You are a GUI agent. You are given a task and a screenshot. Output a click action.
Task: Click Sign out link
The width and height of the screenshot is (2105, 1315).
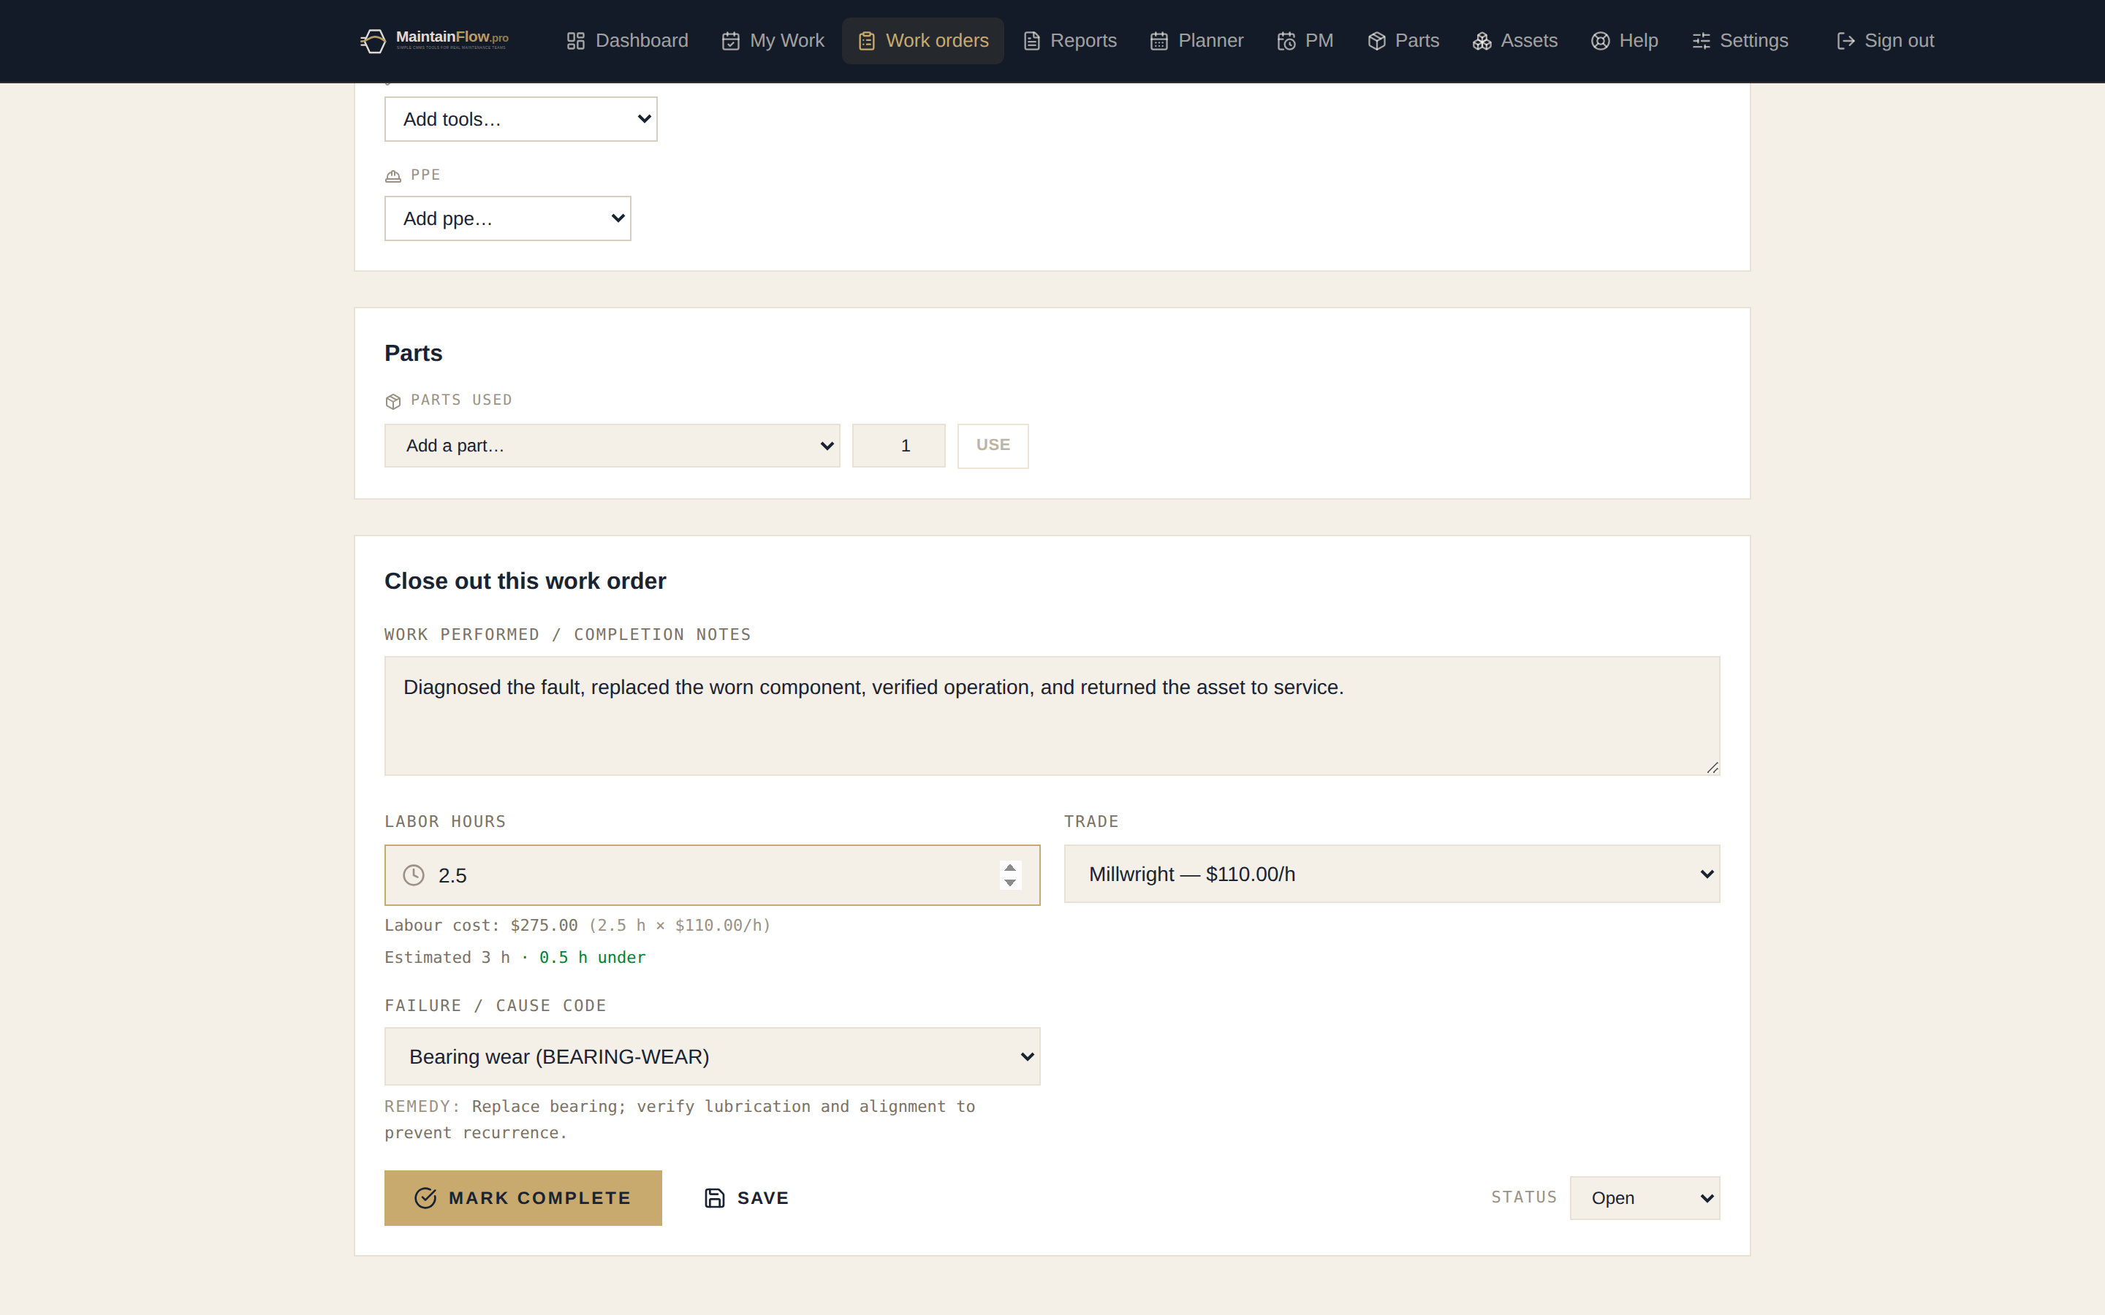(1885, 41)
